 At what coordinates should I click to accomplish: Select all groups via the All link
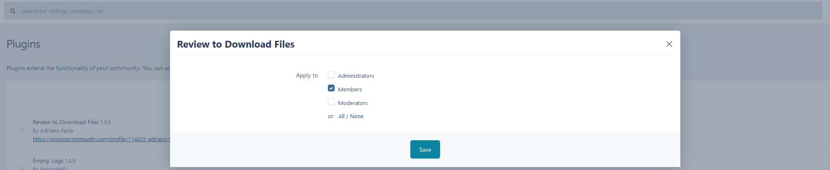pyautogui.click(x=341, y=116)
